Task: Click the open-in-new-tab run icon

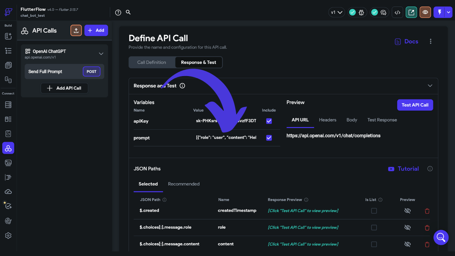Action: [x=411, y=12]
